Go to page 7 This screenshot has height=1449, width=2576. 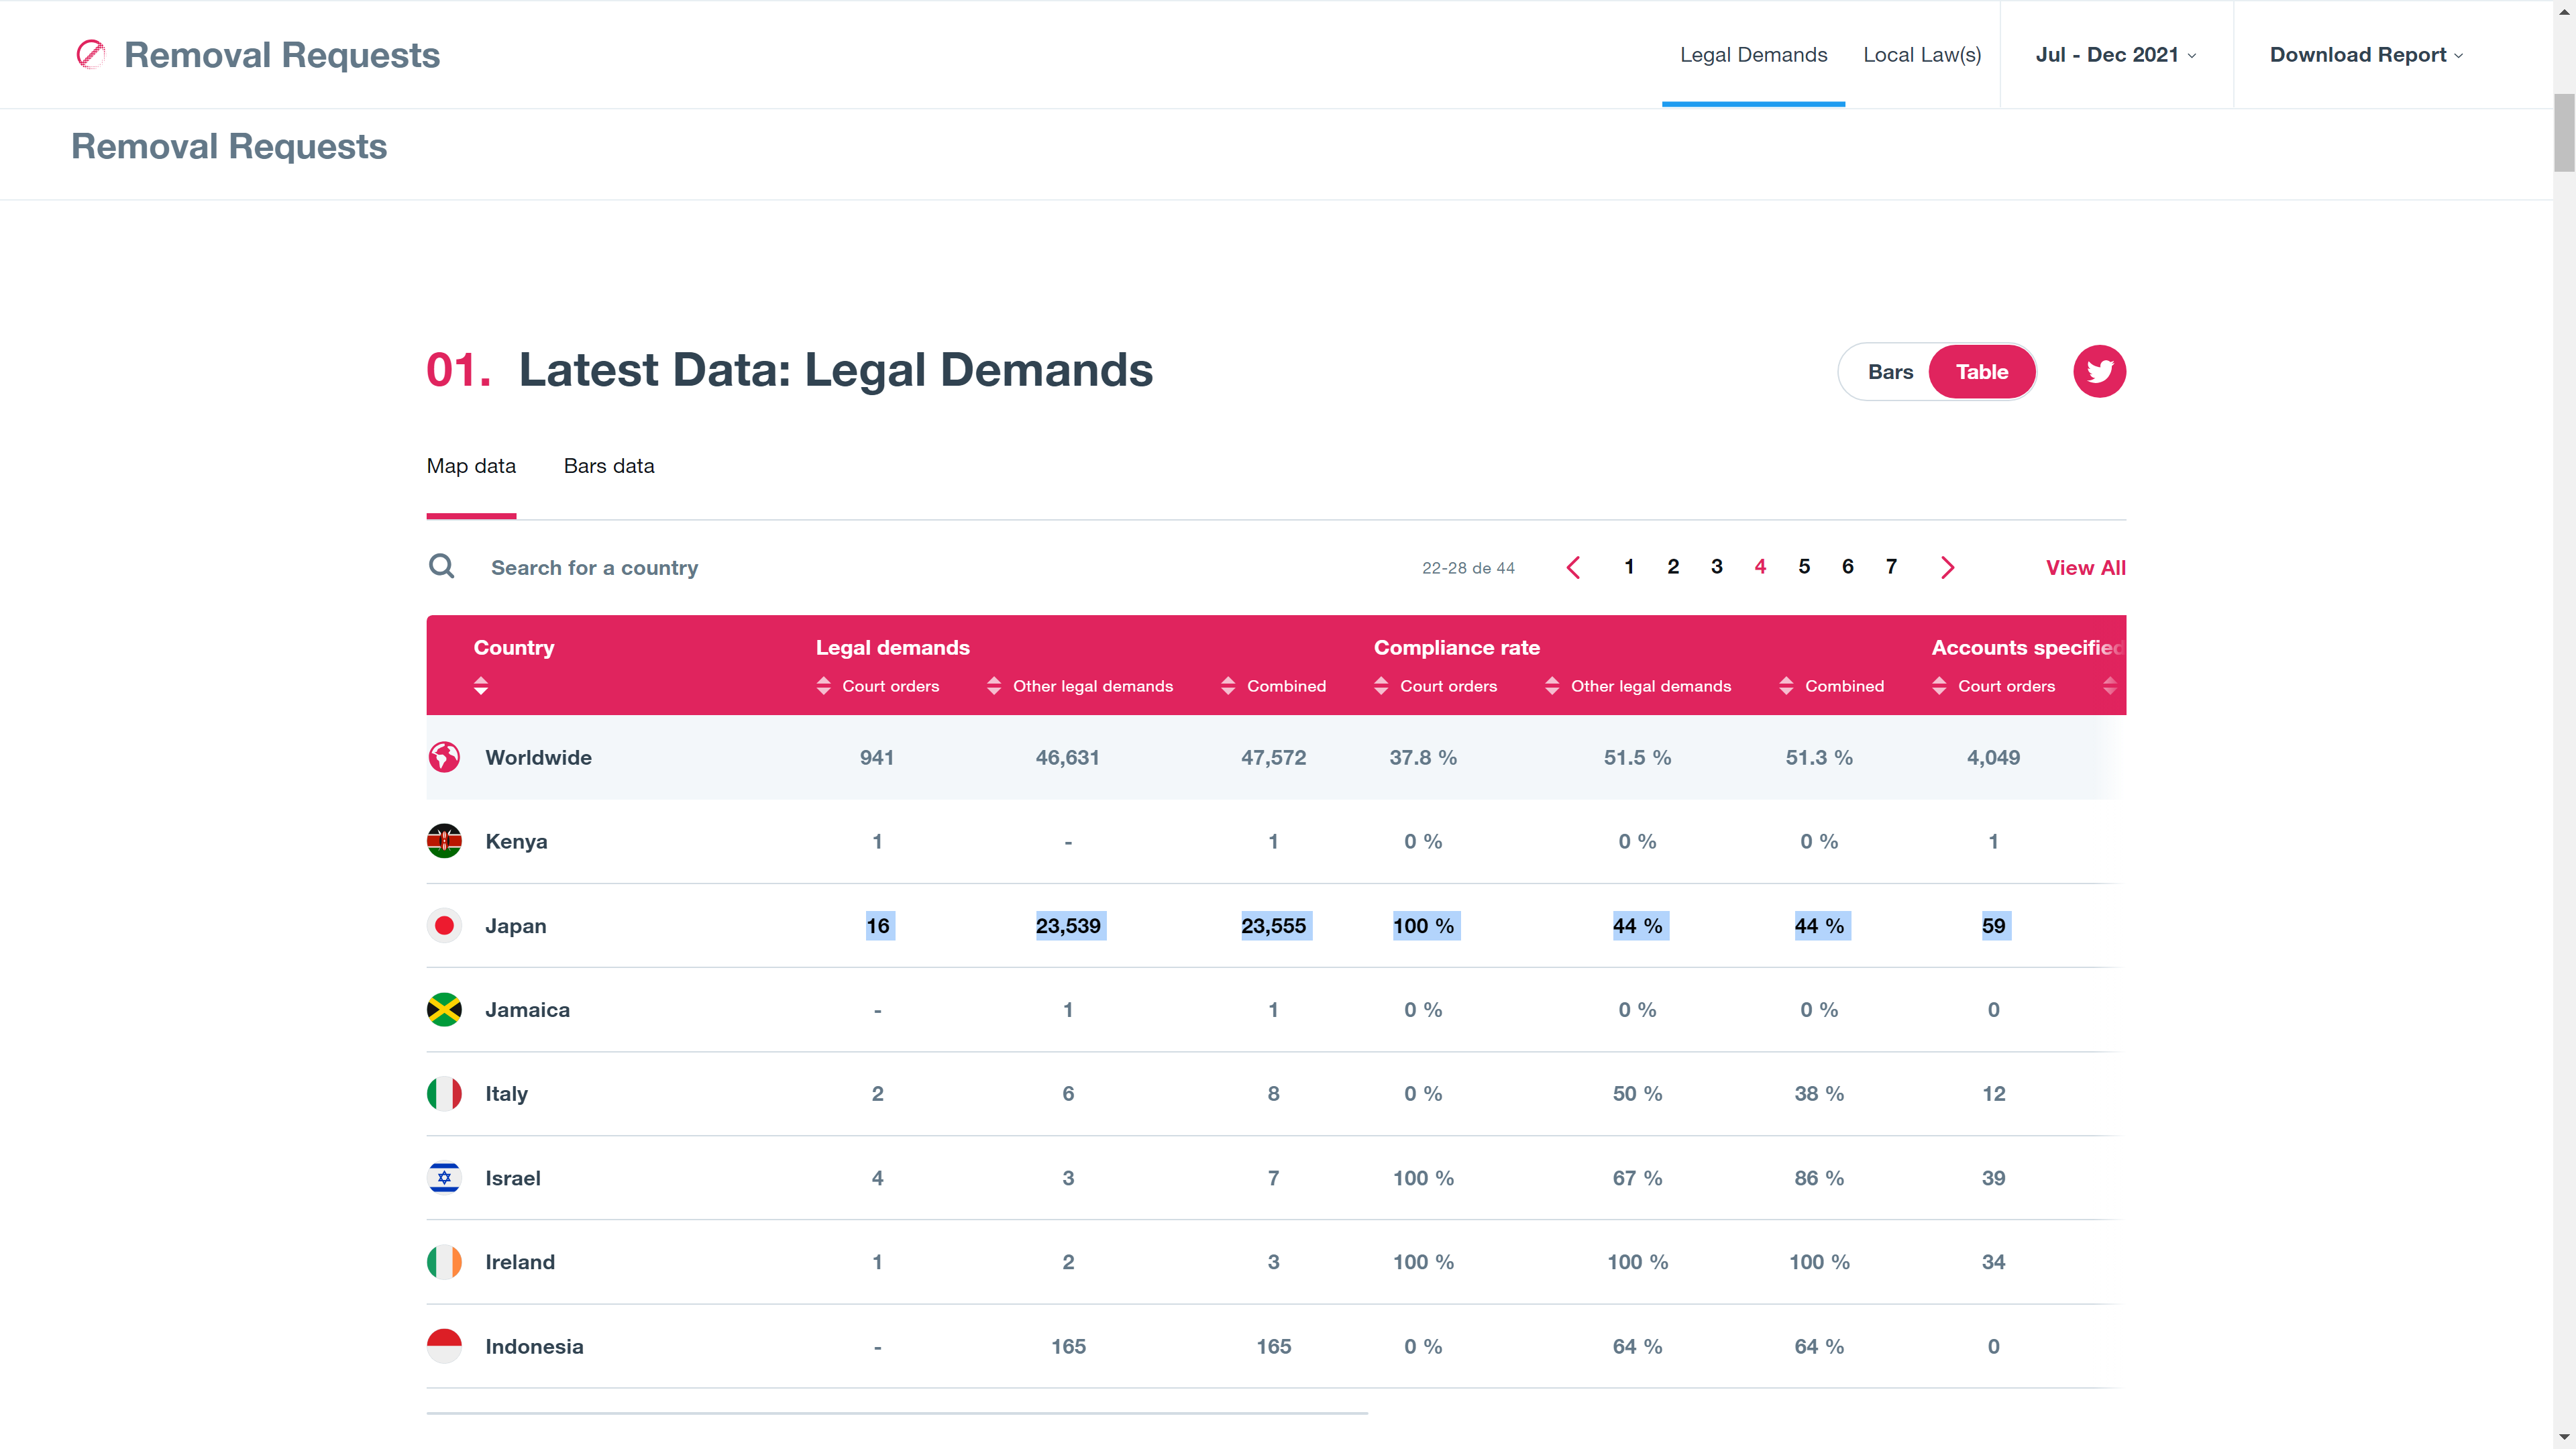click(1891, 567)
